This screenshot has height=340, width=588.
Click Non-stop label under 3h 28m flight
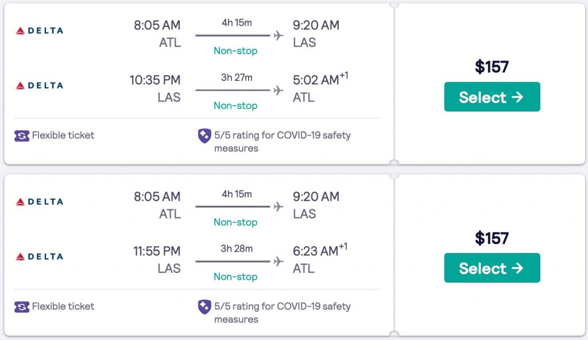[x=235, y=276]
